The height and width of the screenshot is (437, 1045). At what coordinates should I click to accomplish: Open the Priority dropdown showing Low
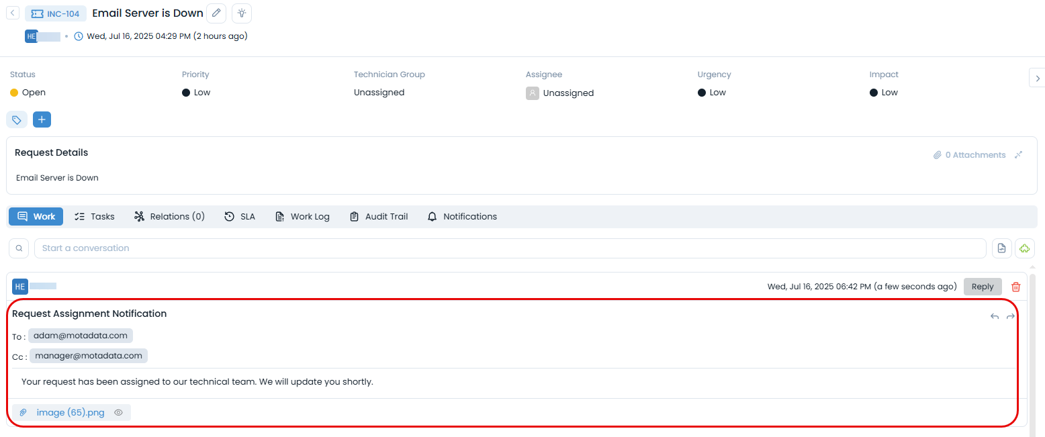coord(201,93)
